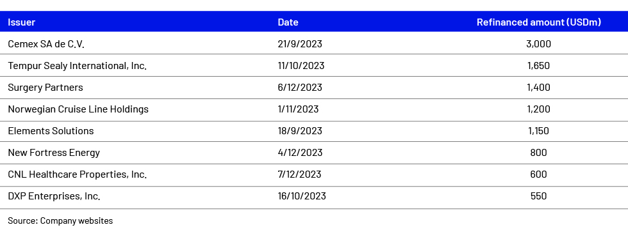Select the Elements Solutions issuer cell

[x=51, y=131]
